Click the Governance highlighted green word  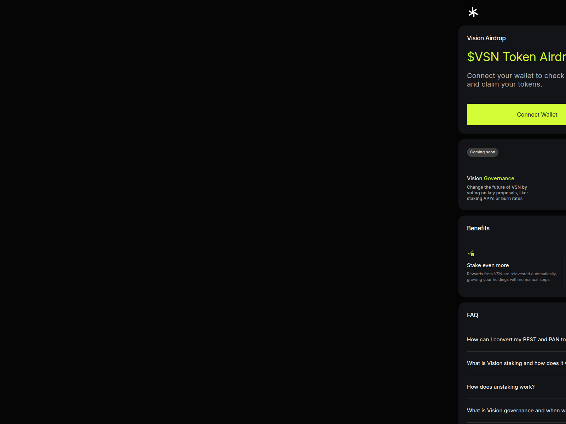point(499,178)
